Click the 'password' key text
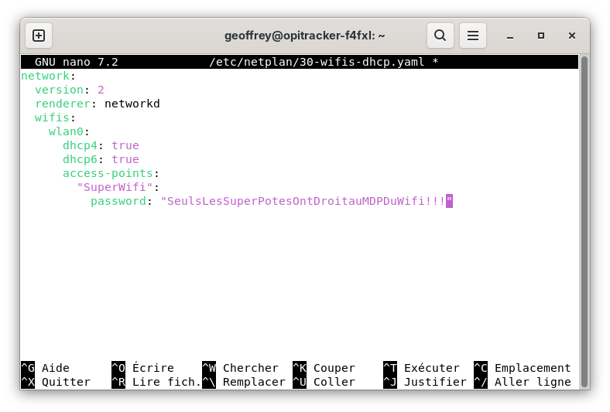This screenshot has width=610, height=412. [x=118, y=201]
